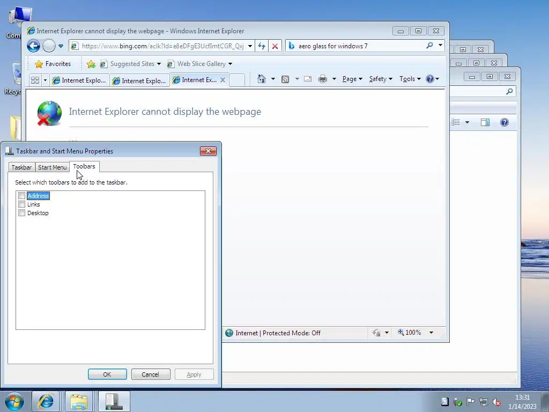The image size is (549, 412).
Task: Open the recent pages dropdown arrow
Action: click(x=61, y=46)
